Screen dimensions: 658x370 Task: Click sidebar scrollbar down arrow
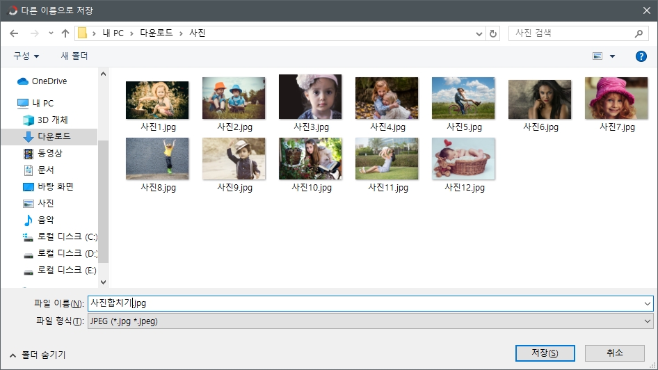[103, 282]
